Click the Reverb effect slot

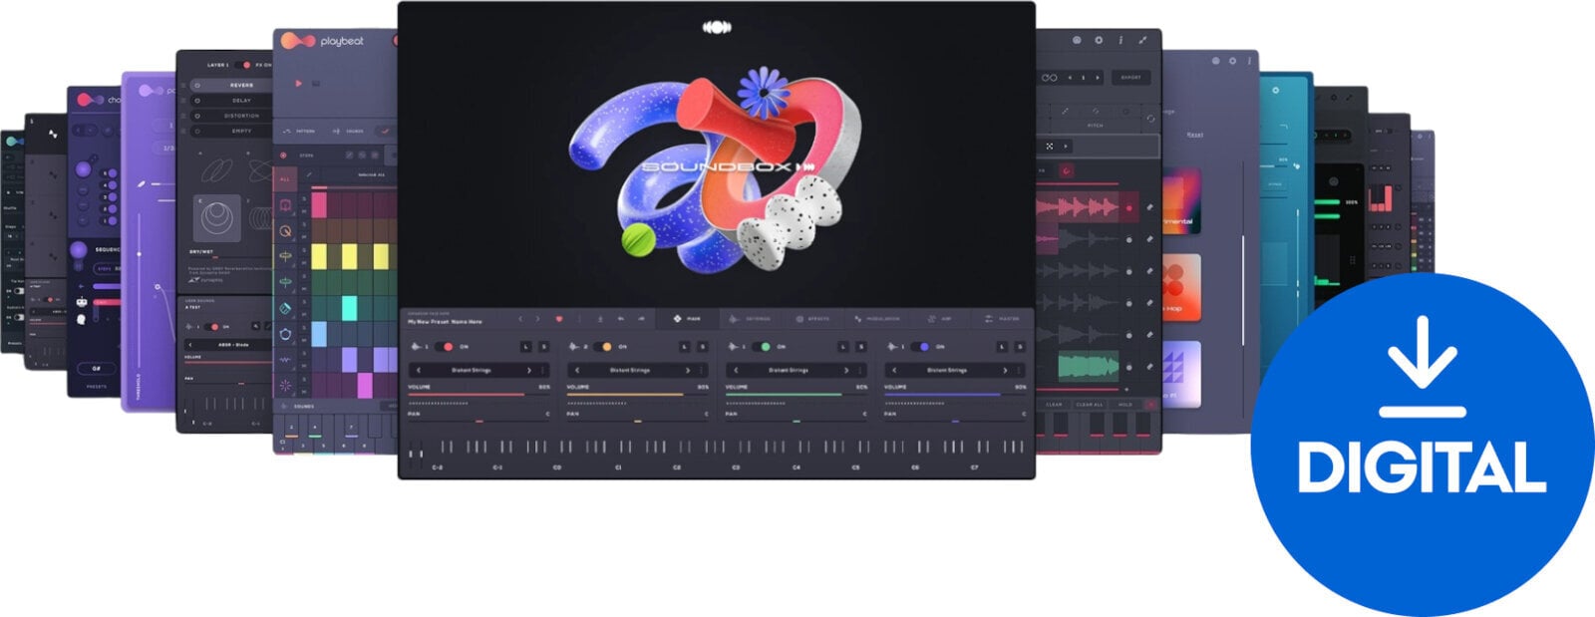tap(241, 86)
